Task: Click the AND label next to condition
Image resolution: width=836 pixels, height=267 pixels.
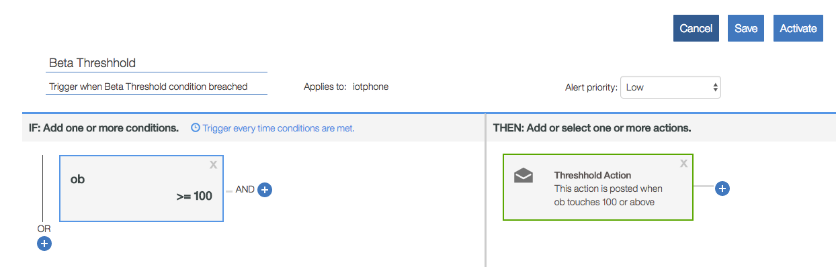Action: pos(245,190)
